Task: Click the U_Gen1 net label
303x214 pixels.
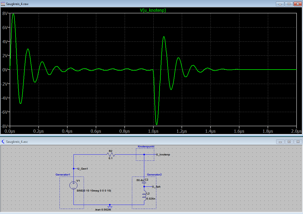Action: pos(83,169)
